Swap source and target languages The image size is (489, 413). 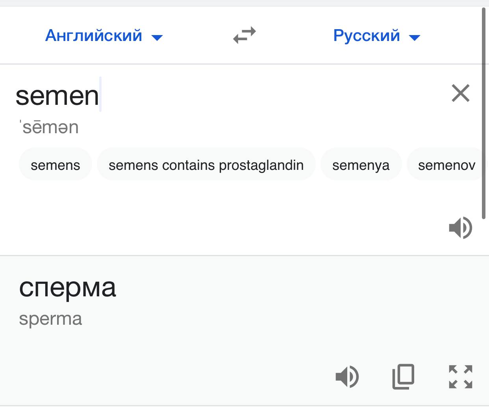tap(245, 35)
